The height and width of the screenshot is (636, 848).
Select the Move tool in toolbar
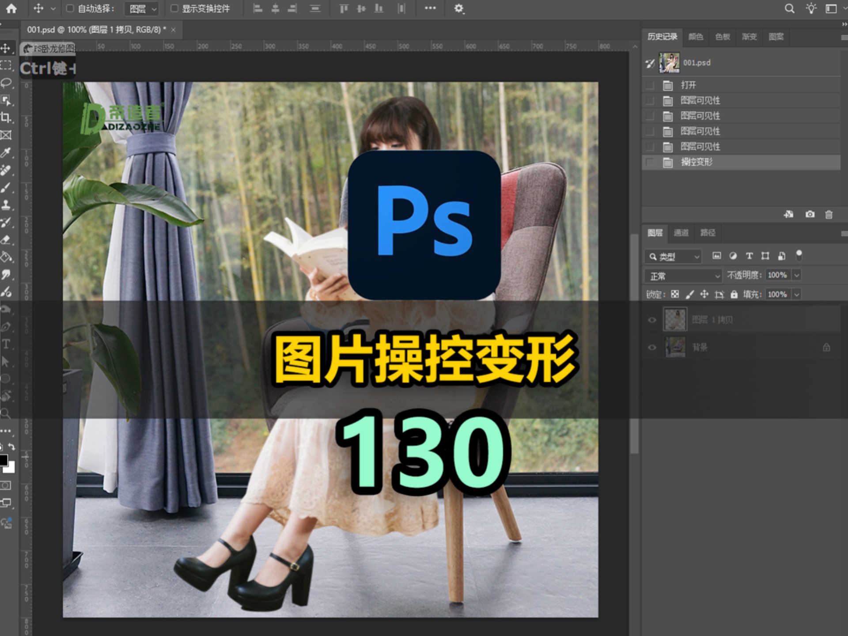[x=6, y=48]
